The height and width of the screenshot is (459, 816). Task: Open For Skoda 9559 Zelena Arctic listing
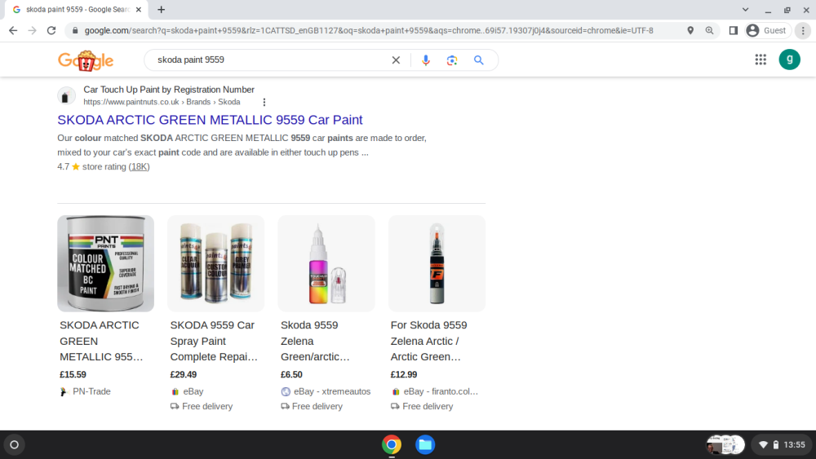[x=429, y=341]
